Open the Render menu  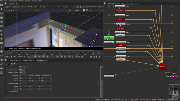[28, 1]
